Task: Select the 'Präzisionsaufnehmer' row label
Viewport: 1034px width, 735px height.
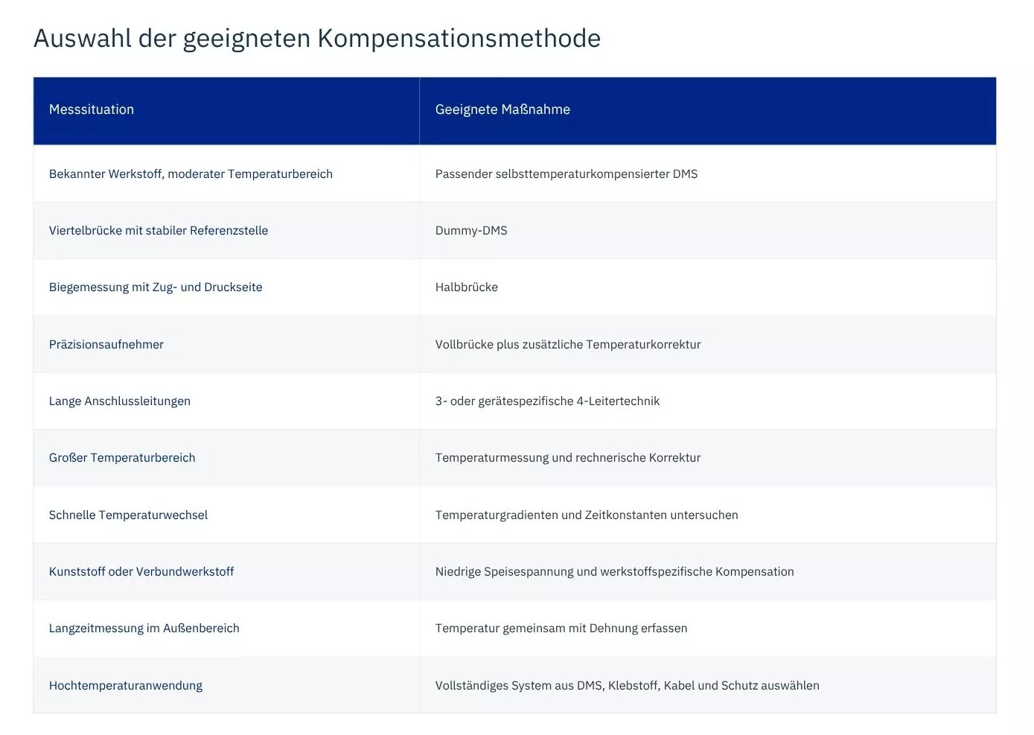Action: pos(106,344)
